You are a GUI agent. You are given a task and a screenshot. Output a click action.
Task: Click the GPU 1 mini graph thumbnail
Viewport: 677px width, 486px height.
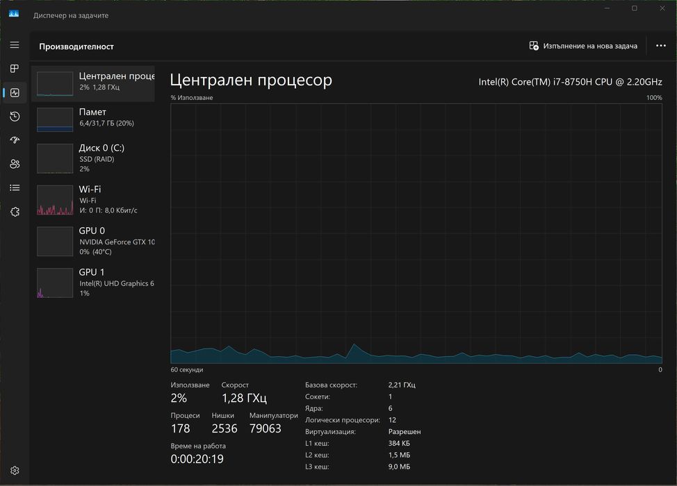(x=55, y=283)
